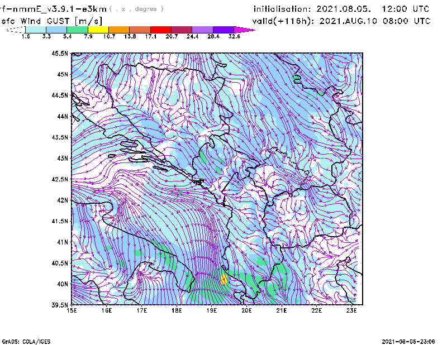
Task: Select the green legend swatch after 5.4
Action: point(78,30)
